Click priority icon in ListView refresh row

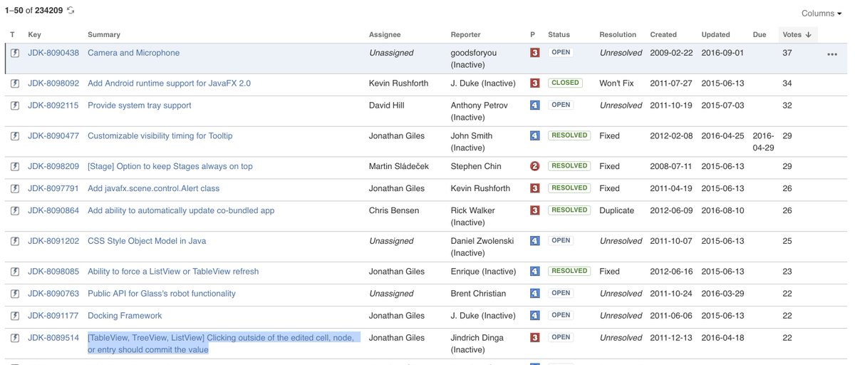534,272
